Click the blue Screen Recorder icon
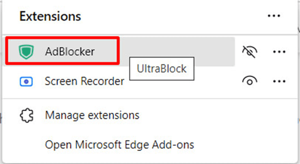300x164 pixels. click(x=26, y=81)
